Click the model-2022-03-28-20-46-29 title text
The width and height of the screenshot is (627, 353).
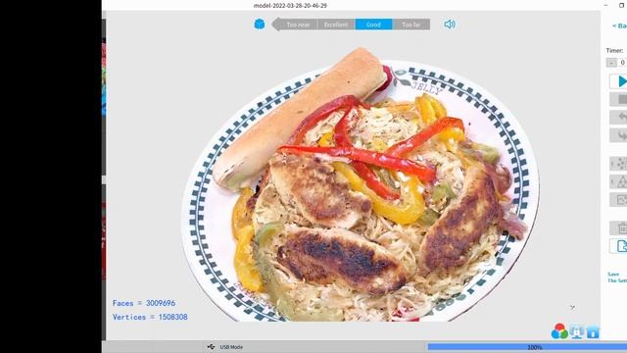[290, 5]
